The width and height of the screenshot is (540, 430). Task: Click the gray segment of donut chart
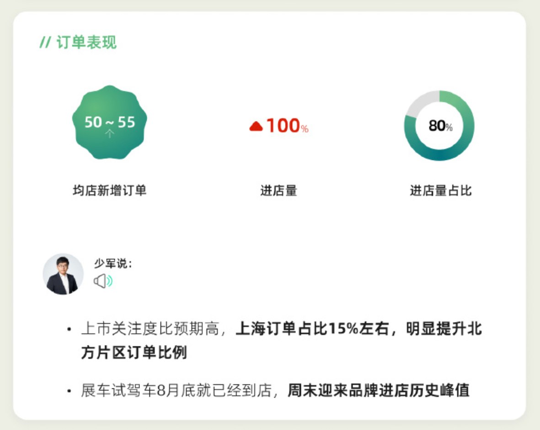(421, 102)
